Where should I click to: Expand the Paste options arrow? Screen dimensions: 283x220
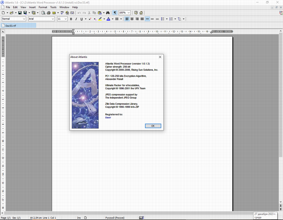[x=104, y=13]
